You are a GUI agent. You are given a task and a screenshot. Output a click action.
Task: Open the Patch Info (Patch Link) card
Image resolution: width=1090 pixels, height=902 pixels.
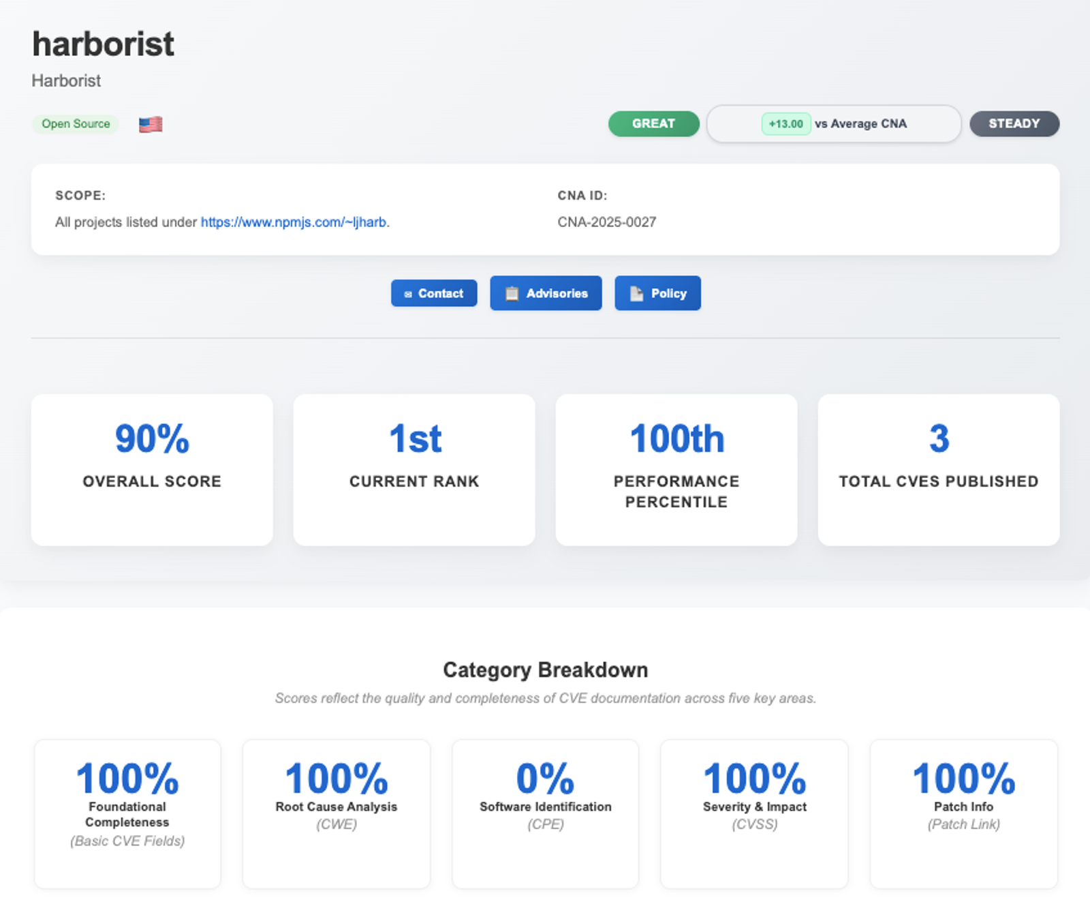tap(964, 814)
